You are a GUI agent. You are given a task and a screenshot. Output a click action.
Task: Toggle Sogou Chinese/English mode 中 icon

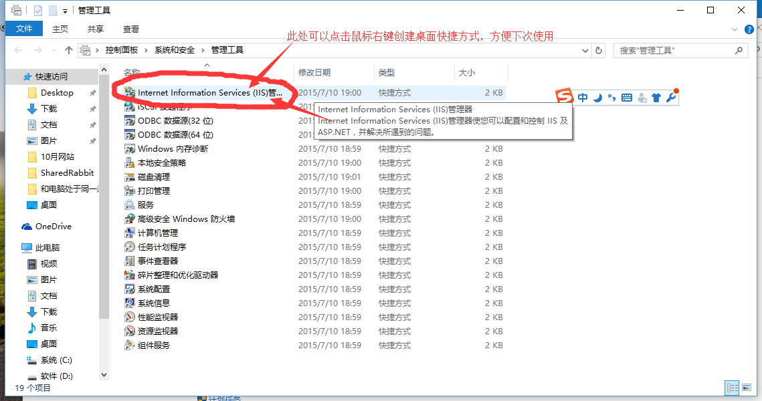[583, 98]
